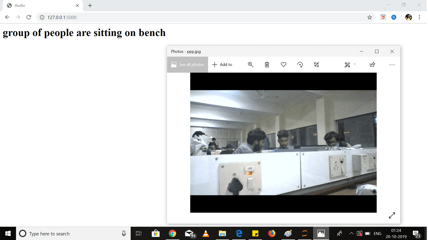Open the McAfee extension icon in Chrome

click(383, 17)
